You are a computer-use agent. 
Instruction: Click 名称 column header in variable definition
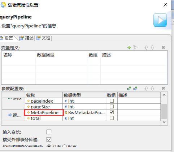coord(18,55)
